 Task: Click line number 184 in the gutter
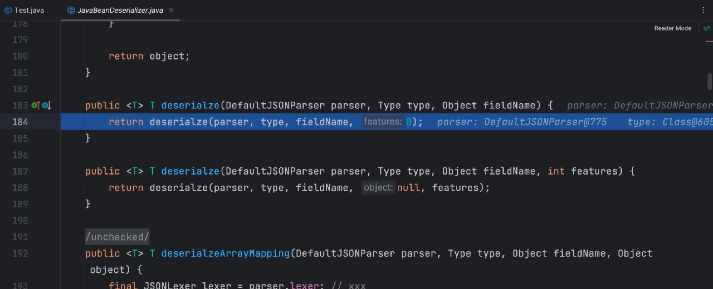[x=20, y=122]
